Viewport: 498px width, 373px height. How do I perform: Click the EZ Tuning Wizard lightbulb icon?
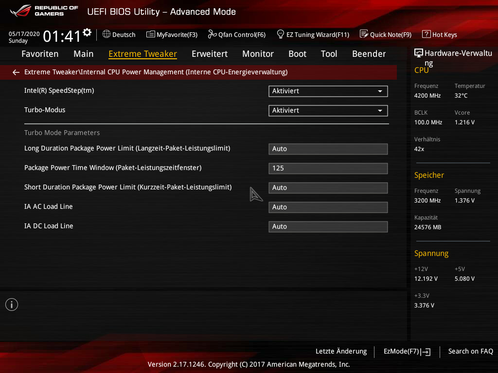[x=281, y=34]
